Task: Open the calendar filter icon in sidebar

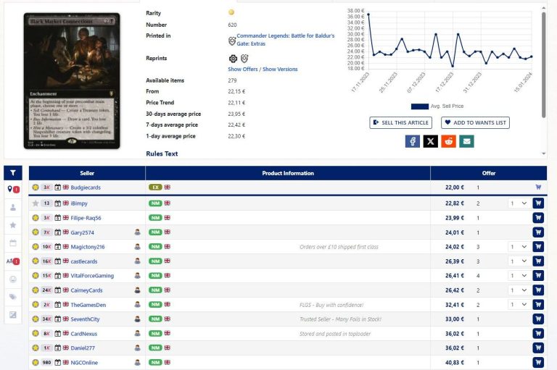Action: pos(13,243)
